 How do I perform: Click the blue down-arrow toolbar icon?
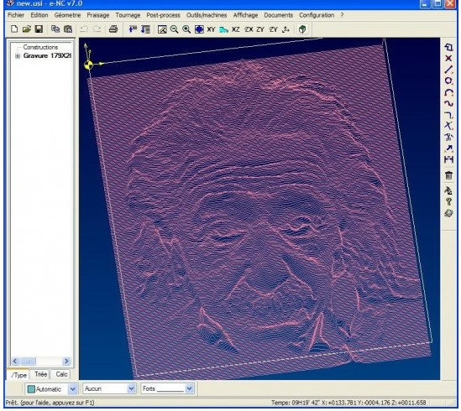pos(145,29)
